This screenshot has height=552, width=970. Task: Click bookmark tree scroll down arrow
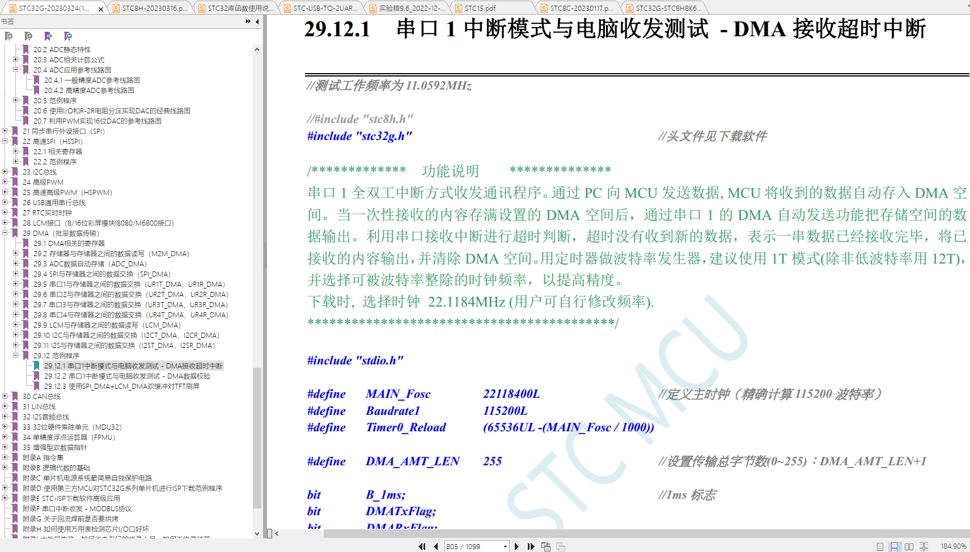coord(257,533)
